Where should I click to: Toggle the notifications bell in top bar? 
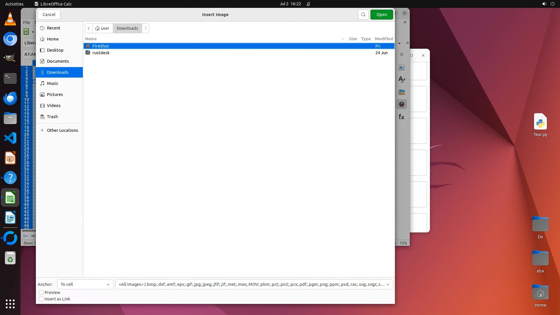[308, 4]
